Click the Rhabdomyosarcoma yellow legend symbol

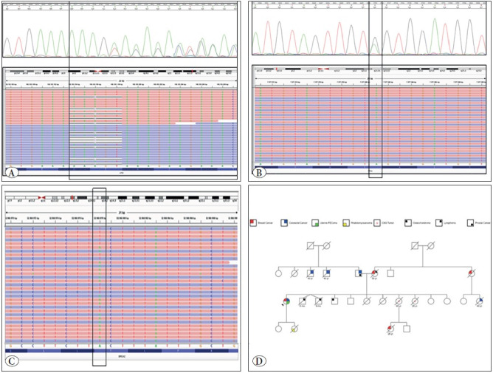pyautogui.click(x=346, y=223)
